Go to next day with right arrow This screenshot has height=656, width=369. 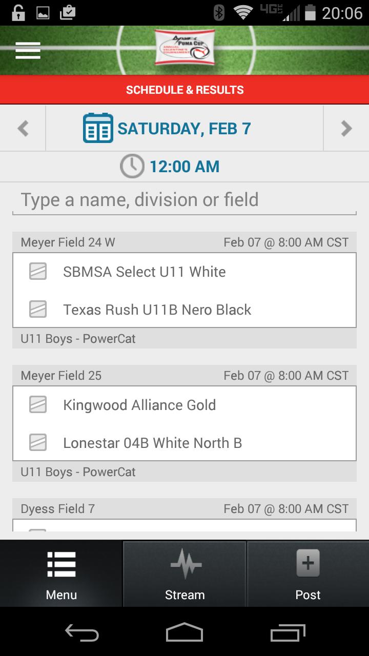tap(346, 128)
